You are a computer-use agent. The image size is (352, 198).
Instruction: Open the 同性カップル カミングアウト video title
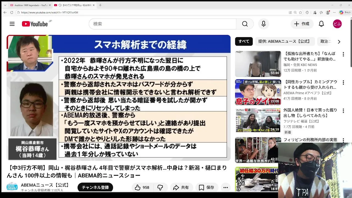(310, 84)
